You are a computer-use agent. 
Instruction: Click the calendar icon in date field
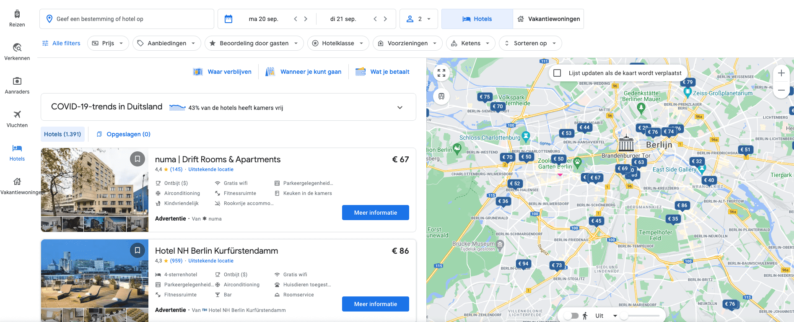(x=228, y=19)
